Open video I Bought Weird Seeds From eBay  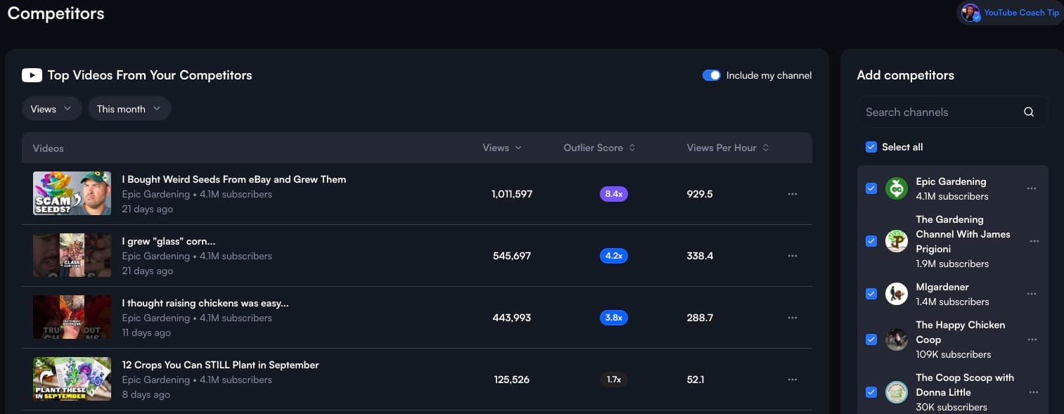click(233, 179)
